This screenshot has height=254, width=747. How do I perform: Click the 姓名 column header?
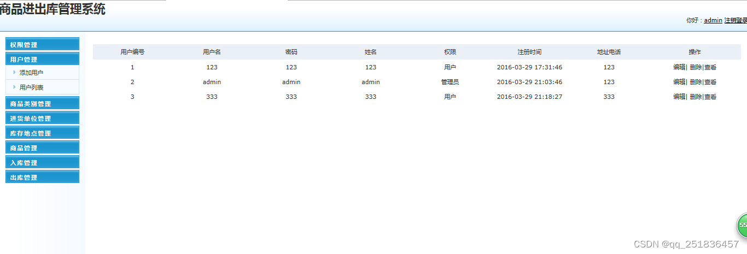(371, 52)
